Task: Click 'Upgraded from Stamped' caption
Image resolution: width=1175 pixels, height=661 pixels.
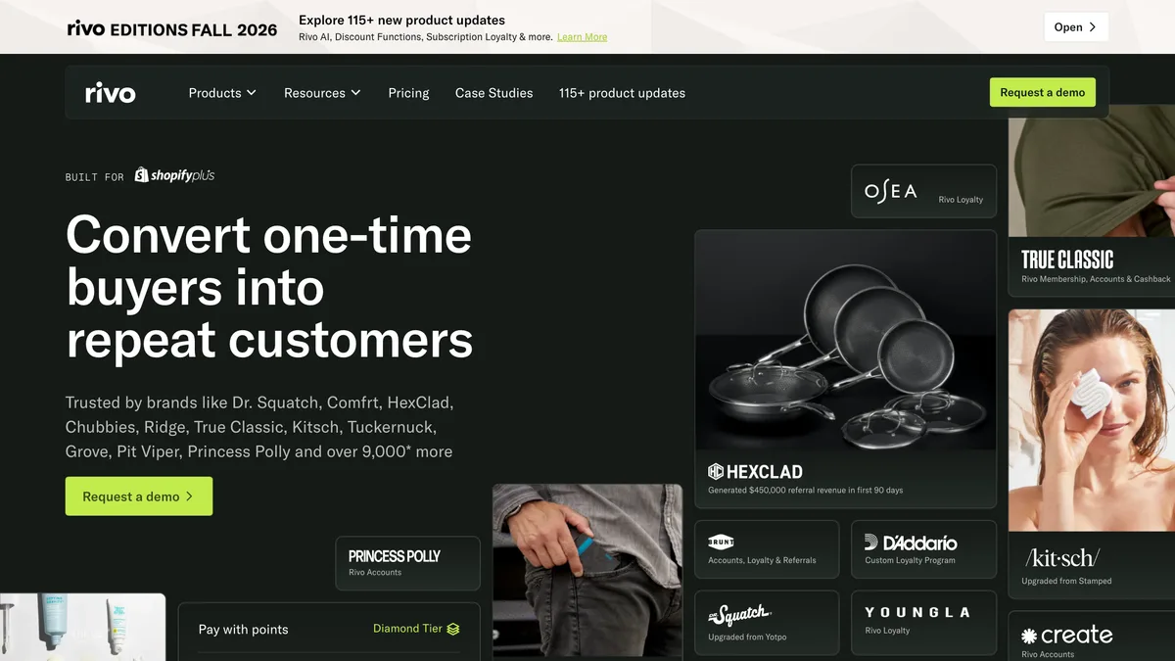Action: tap(1066, 581)
